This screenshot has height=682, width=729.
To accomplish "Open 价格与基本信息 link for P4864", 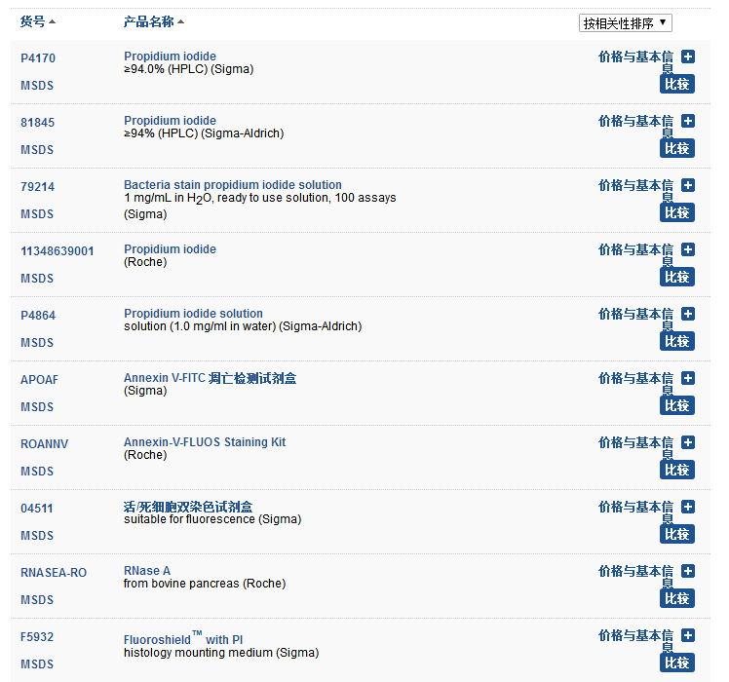I will [x=635, y=319].
